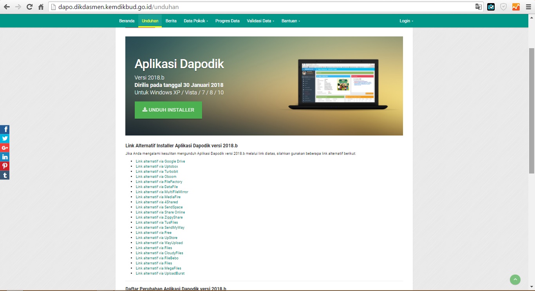Click the browser back arrow

[x=7, y=7]
